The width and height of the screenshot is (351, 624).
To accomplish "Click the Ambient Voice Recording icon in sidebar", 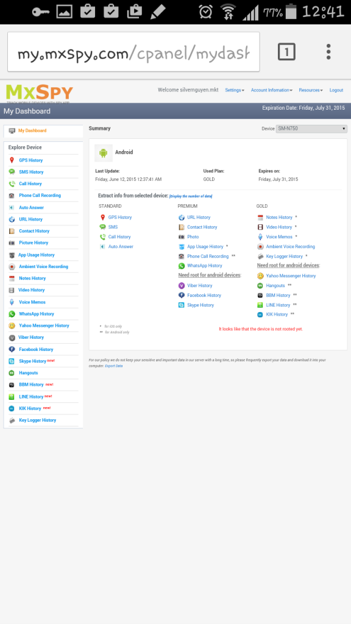I will point(12,267).
